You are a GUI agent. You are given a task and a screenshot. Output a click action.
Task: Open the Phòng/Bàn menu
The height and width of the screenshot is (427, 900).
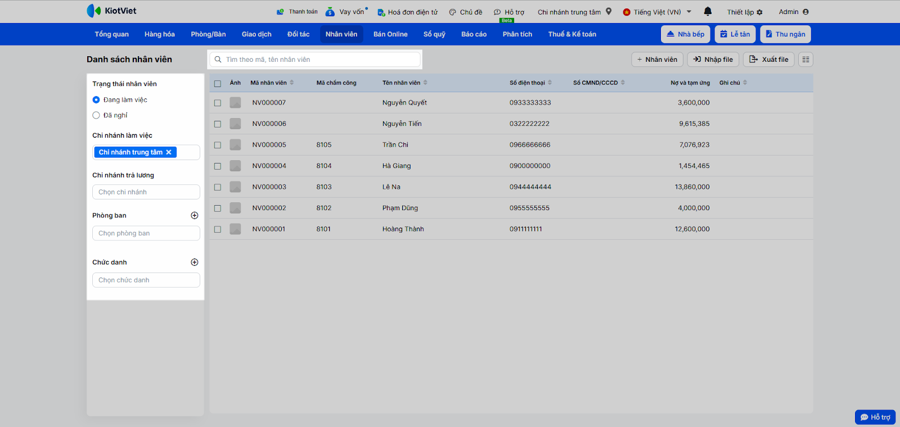pos(208,34)
